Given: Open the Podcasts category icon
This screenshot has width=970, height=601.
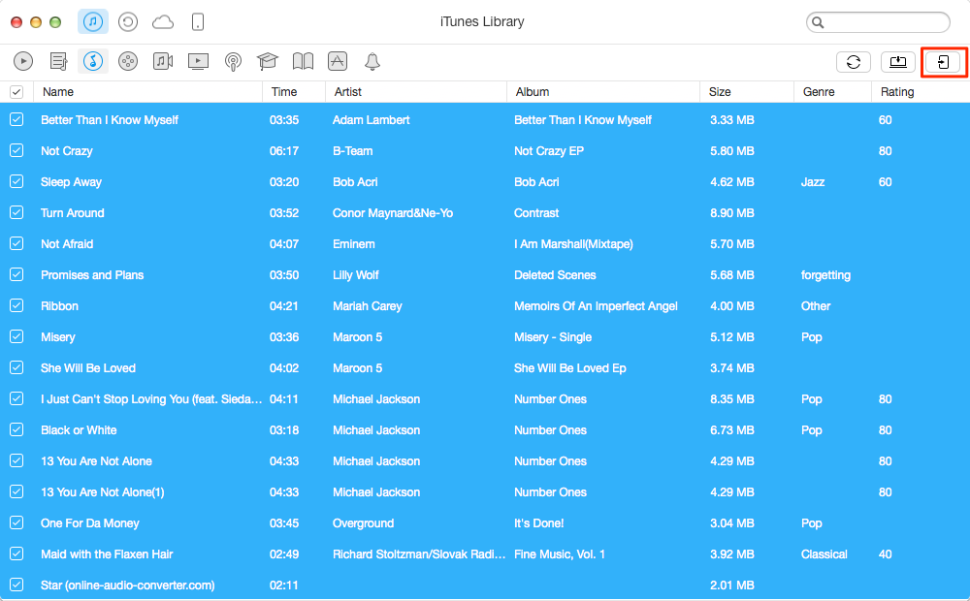Looking at the screenshot, I should click(233, 61).
